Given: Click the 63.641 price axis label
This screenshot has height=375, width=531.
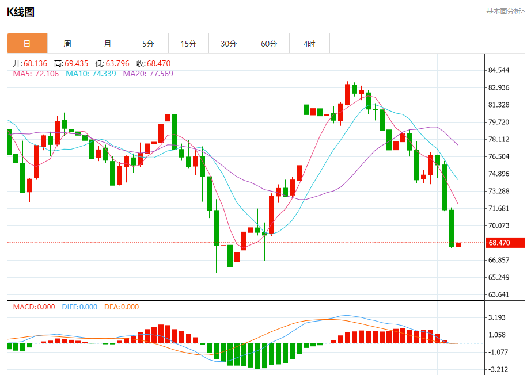Looking at the screenshot, I should click(x=499, y=294).
